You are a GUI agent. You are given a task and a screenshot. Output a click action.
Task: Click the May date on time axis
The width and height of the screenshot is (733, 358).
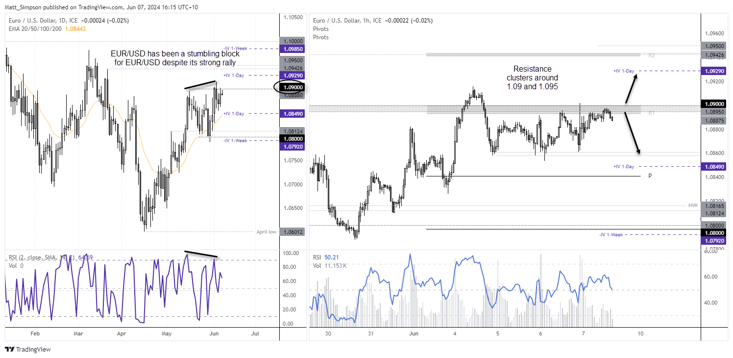(167, 333)
